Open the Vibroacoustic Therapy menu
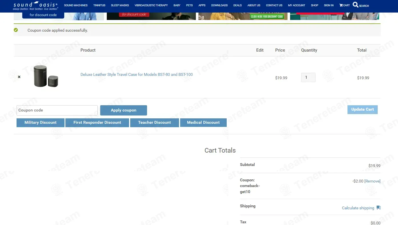 [151, 5]
